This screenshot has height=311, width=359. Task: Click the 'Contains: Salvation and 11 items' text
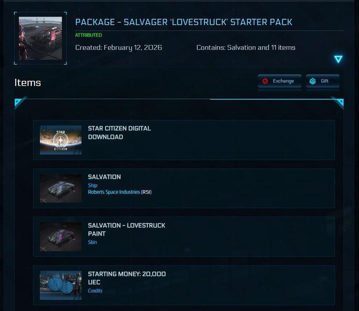[246, 47]
